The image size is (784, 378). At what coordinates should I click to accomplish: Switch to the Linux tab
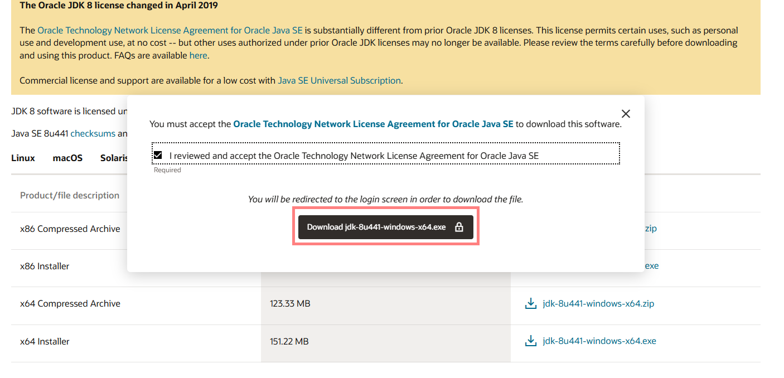(23, 158)
